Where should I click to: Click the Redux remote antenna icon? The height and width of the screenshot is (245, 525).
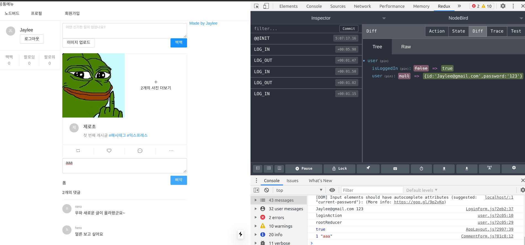coord(489,169)
